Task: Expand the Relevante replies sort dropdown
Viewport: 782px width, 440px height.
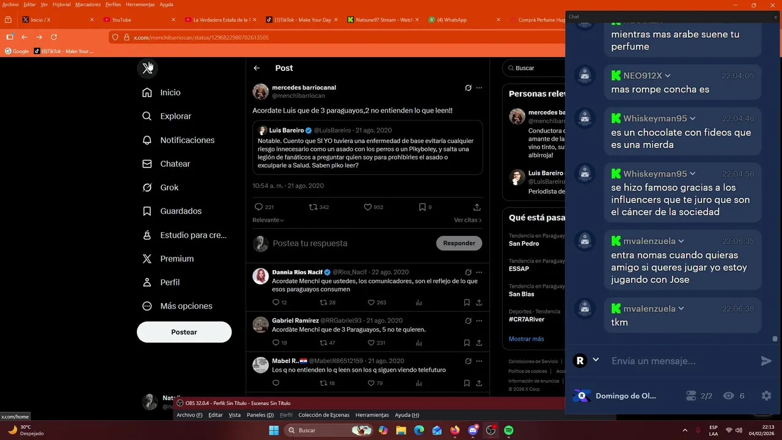Action: click(268, 220)
